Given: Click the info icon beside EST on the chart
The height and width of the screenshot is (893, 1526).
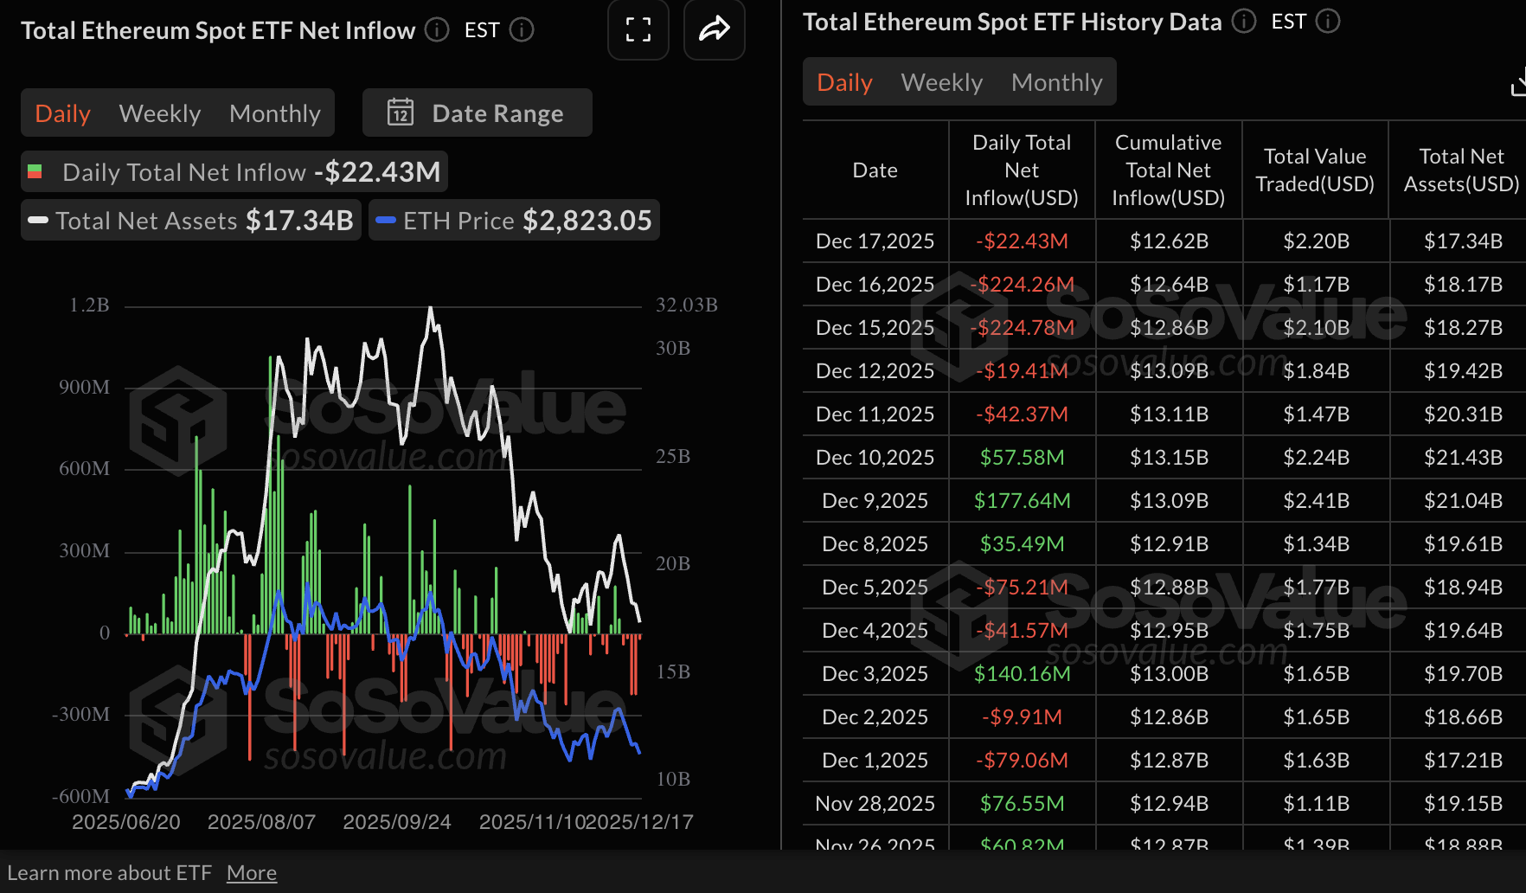Looking at the screenshot, I should point(522,29).
